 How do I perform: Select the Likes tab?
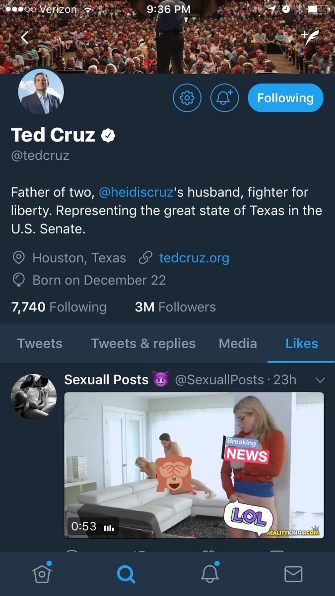[x=302, y=344]
